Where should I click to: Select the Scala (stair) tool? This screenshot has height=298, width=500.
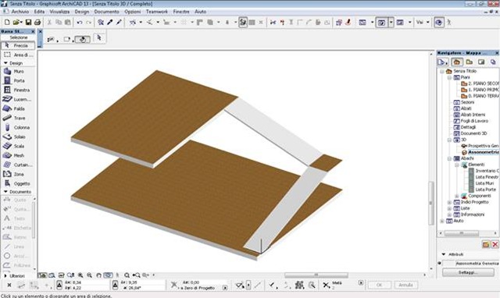point(17,146)
